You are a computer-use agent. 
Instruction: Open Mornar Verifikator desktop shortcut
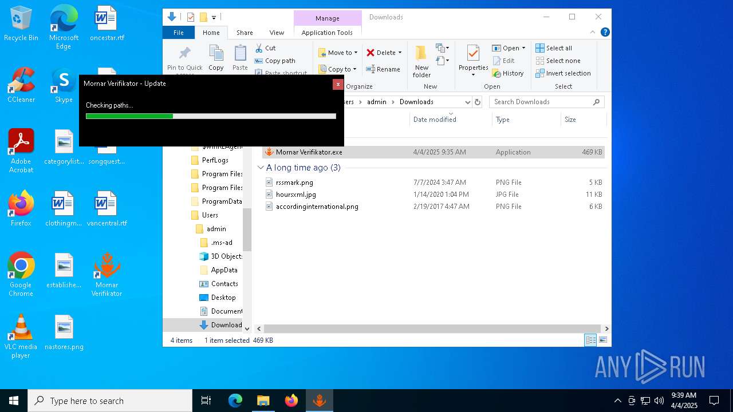[x=107, y=275]
